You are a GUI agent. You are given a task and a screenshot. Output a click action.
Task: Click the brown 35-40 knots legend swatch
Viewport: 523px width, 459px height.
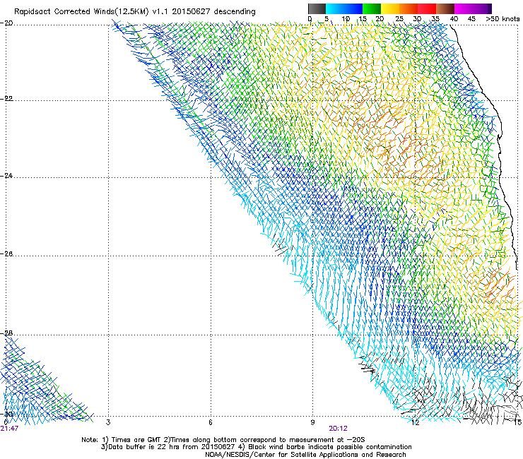[445, 8]
